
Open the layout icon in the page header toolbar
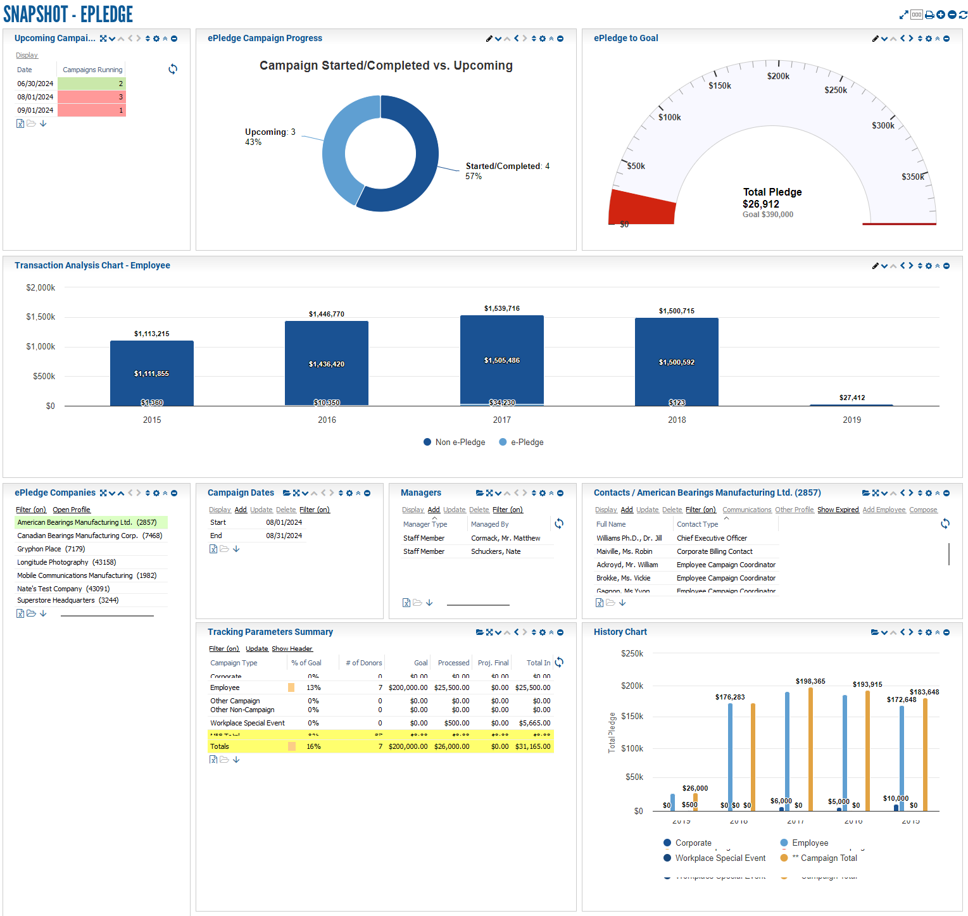tap(917, 15)
